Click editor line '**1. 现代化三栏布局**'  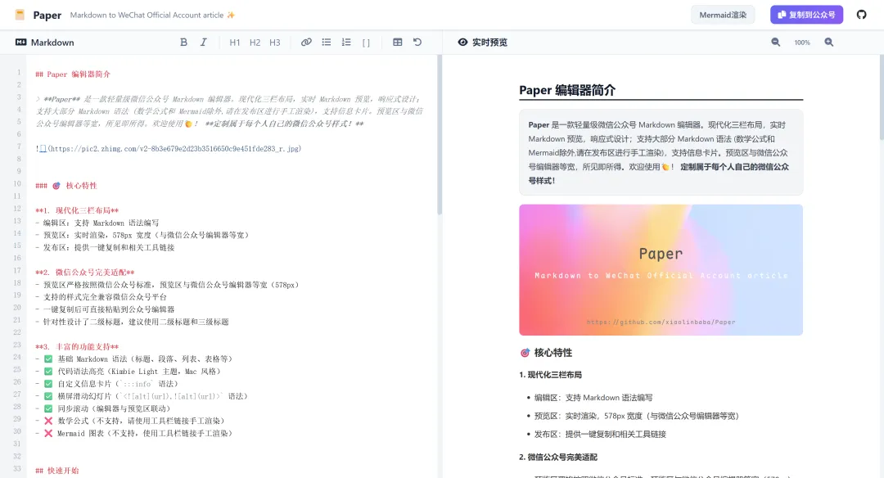tap(77, 211)
